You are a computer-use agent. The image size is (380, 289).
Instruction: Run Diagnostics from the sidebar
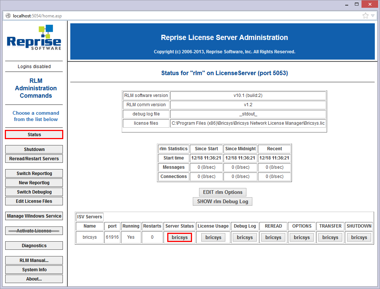[x=34, y=246]
